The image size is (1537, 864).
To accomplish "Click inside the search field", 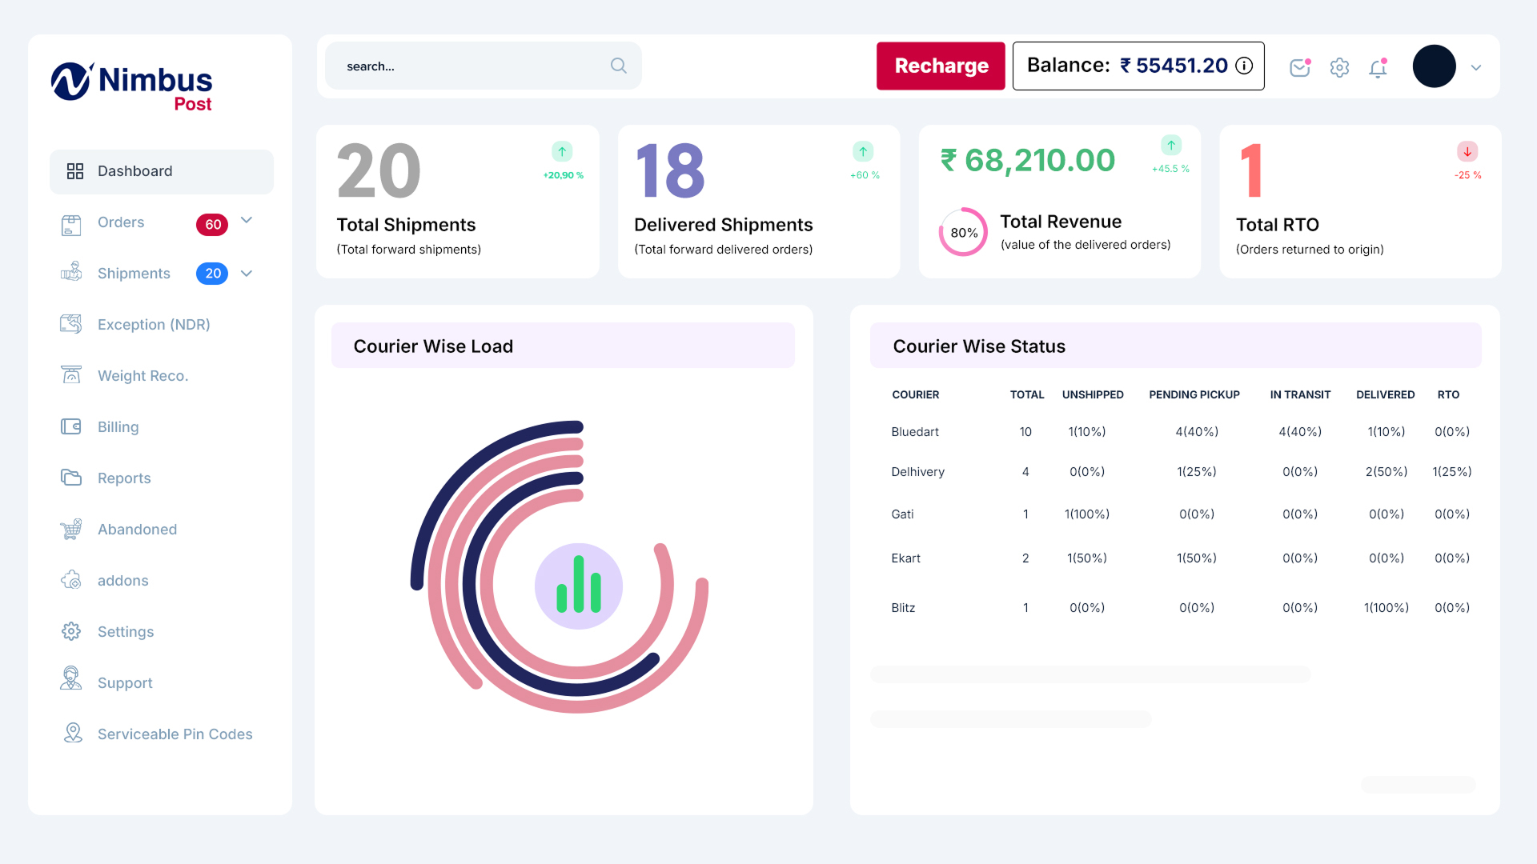I will tap(464, 66).
